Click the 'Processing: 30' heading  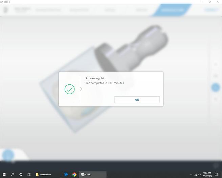(95, 78)
